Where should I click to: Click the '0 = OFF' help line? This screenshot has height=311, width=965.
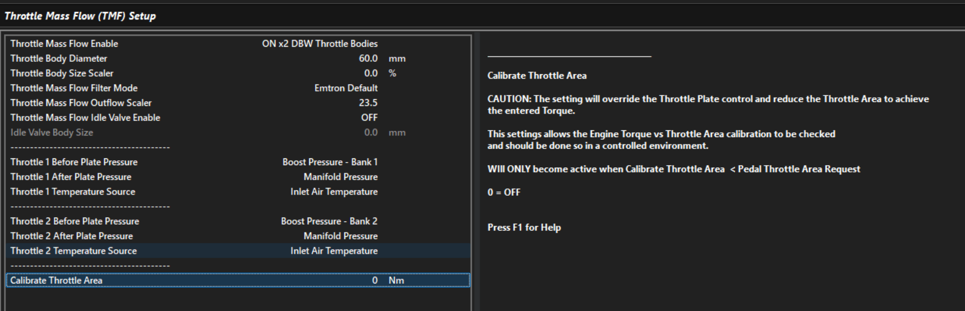pyautogui.click(x=504, y=192)
